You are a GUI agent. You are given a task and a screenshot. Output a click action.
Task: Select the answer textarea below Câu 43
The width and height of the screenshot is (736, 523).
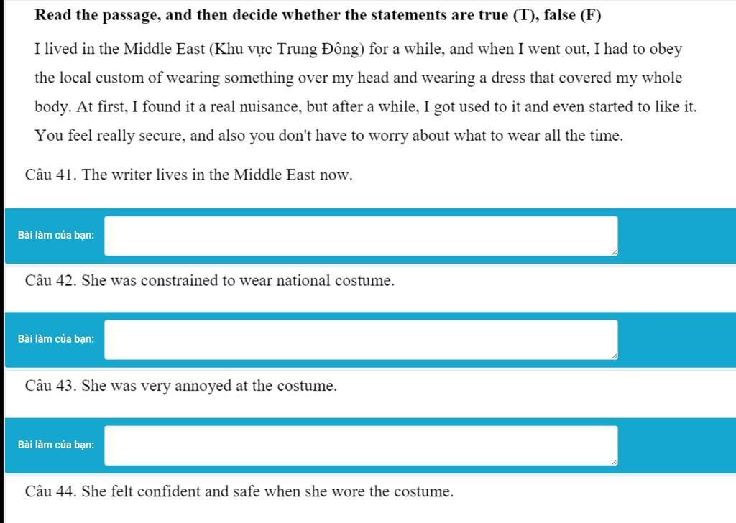[360, 445]
